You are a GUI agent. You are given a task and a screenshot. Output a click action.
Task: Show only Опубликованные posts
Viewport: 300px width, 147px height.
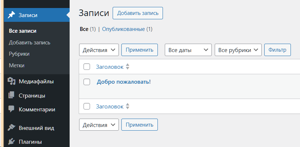point(124,29)
